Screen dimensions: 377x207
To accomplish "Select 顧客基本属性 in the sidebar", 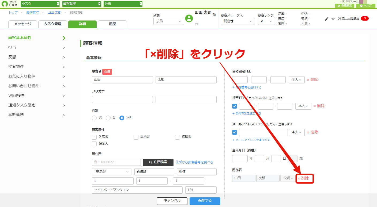I will click(x=37, y=38).
